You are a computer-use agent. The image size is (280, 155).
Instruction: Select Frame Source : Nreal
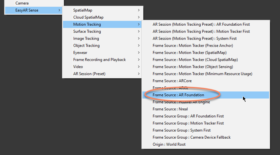click(x=206, y=109)
